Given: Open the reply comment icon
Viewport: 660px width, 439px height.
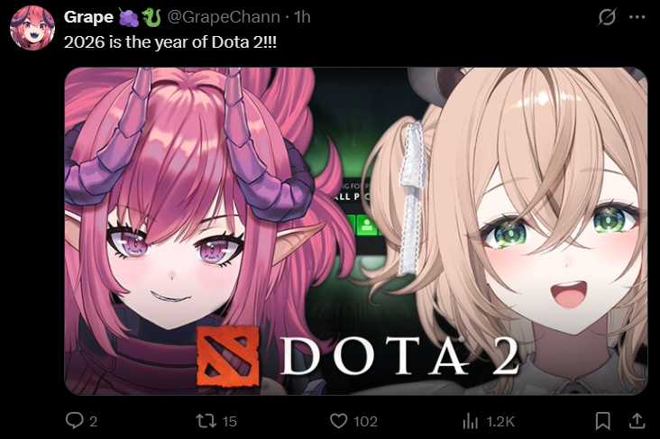Looking at the screenshot, I should click(x=75, y=420).
